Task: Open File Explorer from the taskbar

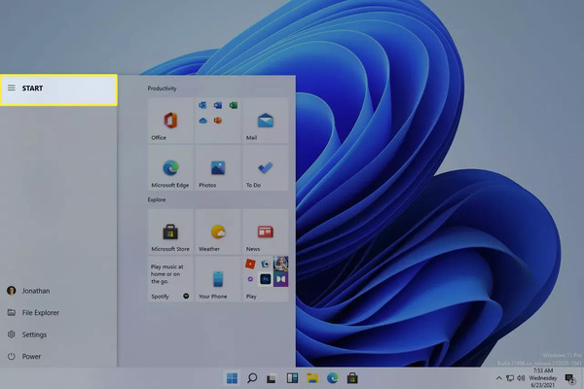Action: (312, 378)
